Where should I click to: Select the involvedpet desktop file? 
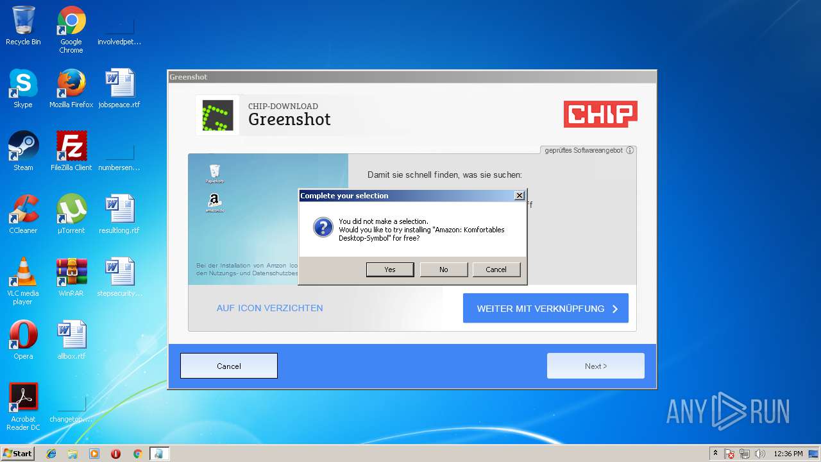[119, 26]
